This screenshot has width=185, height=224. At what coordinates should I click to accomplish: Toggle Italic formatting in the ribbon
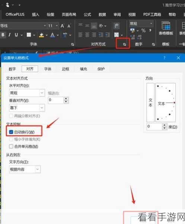10,35
